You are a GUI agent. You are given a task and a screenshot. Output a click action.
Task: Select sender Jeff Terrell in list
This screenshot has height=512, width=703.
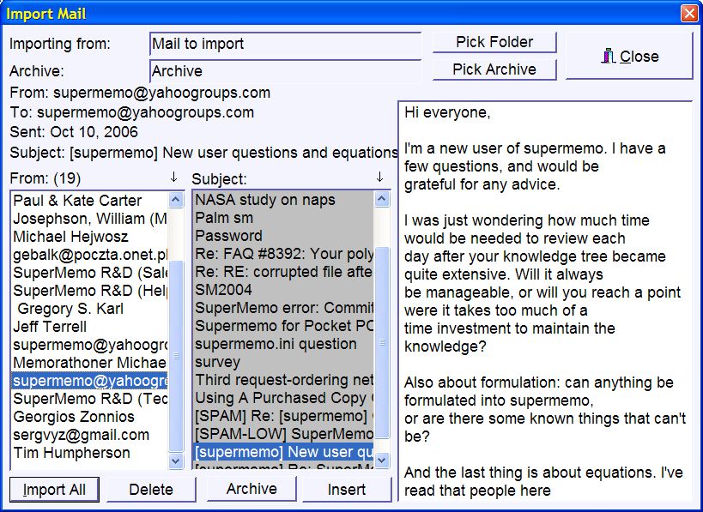coord(50,327)
